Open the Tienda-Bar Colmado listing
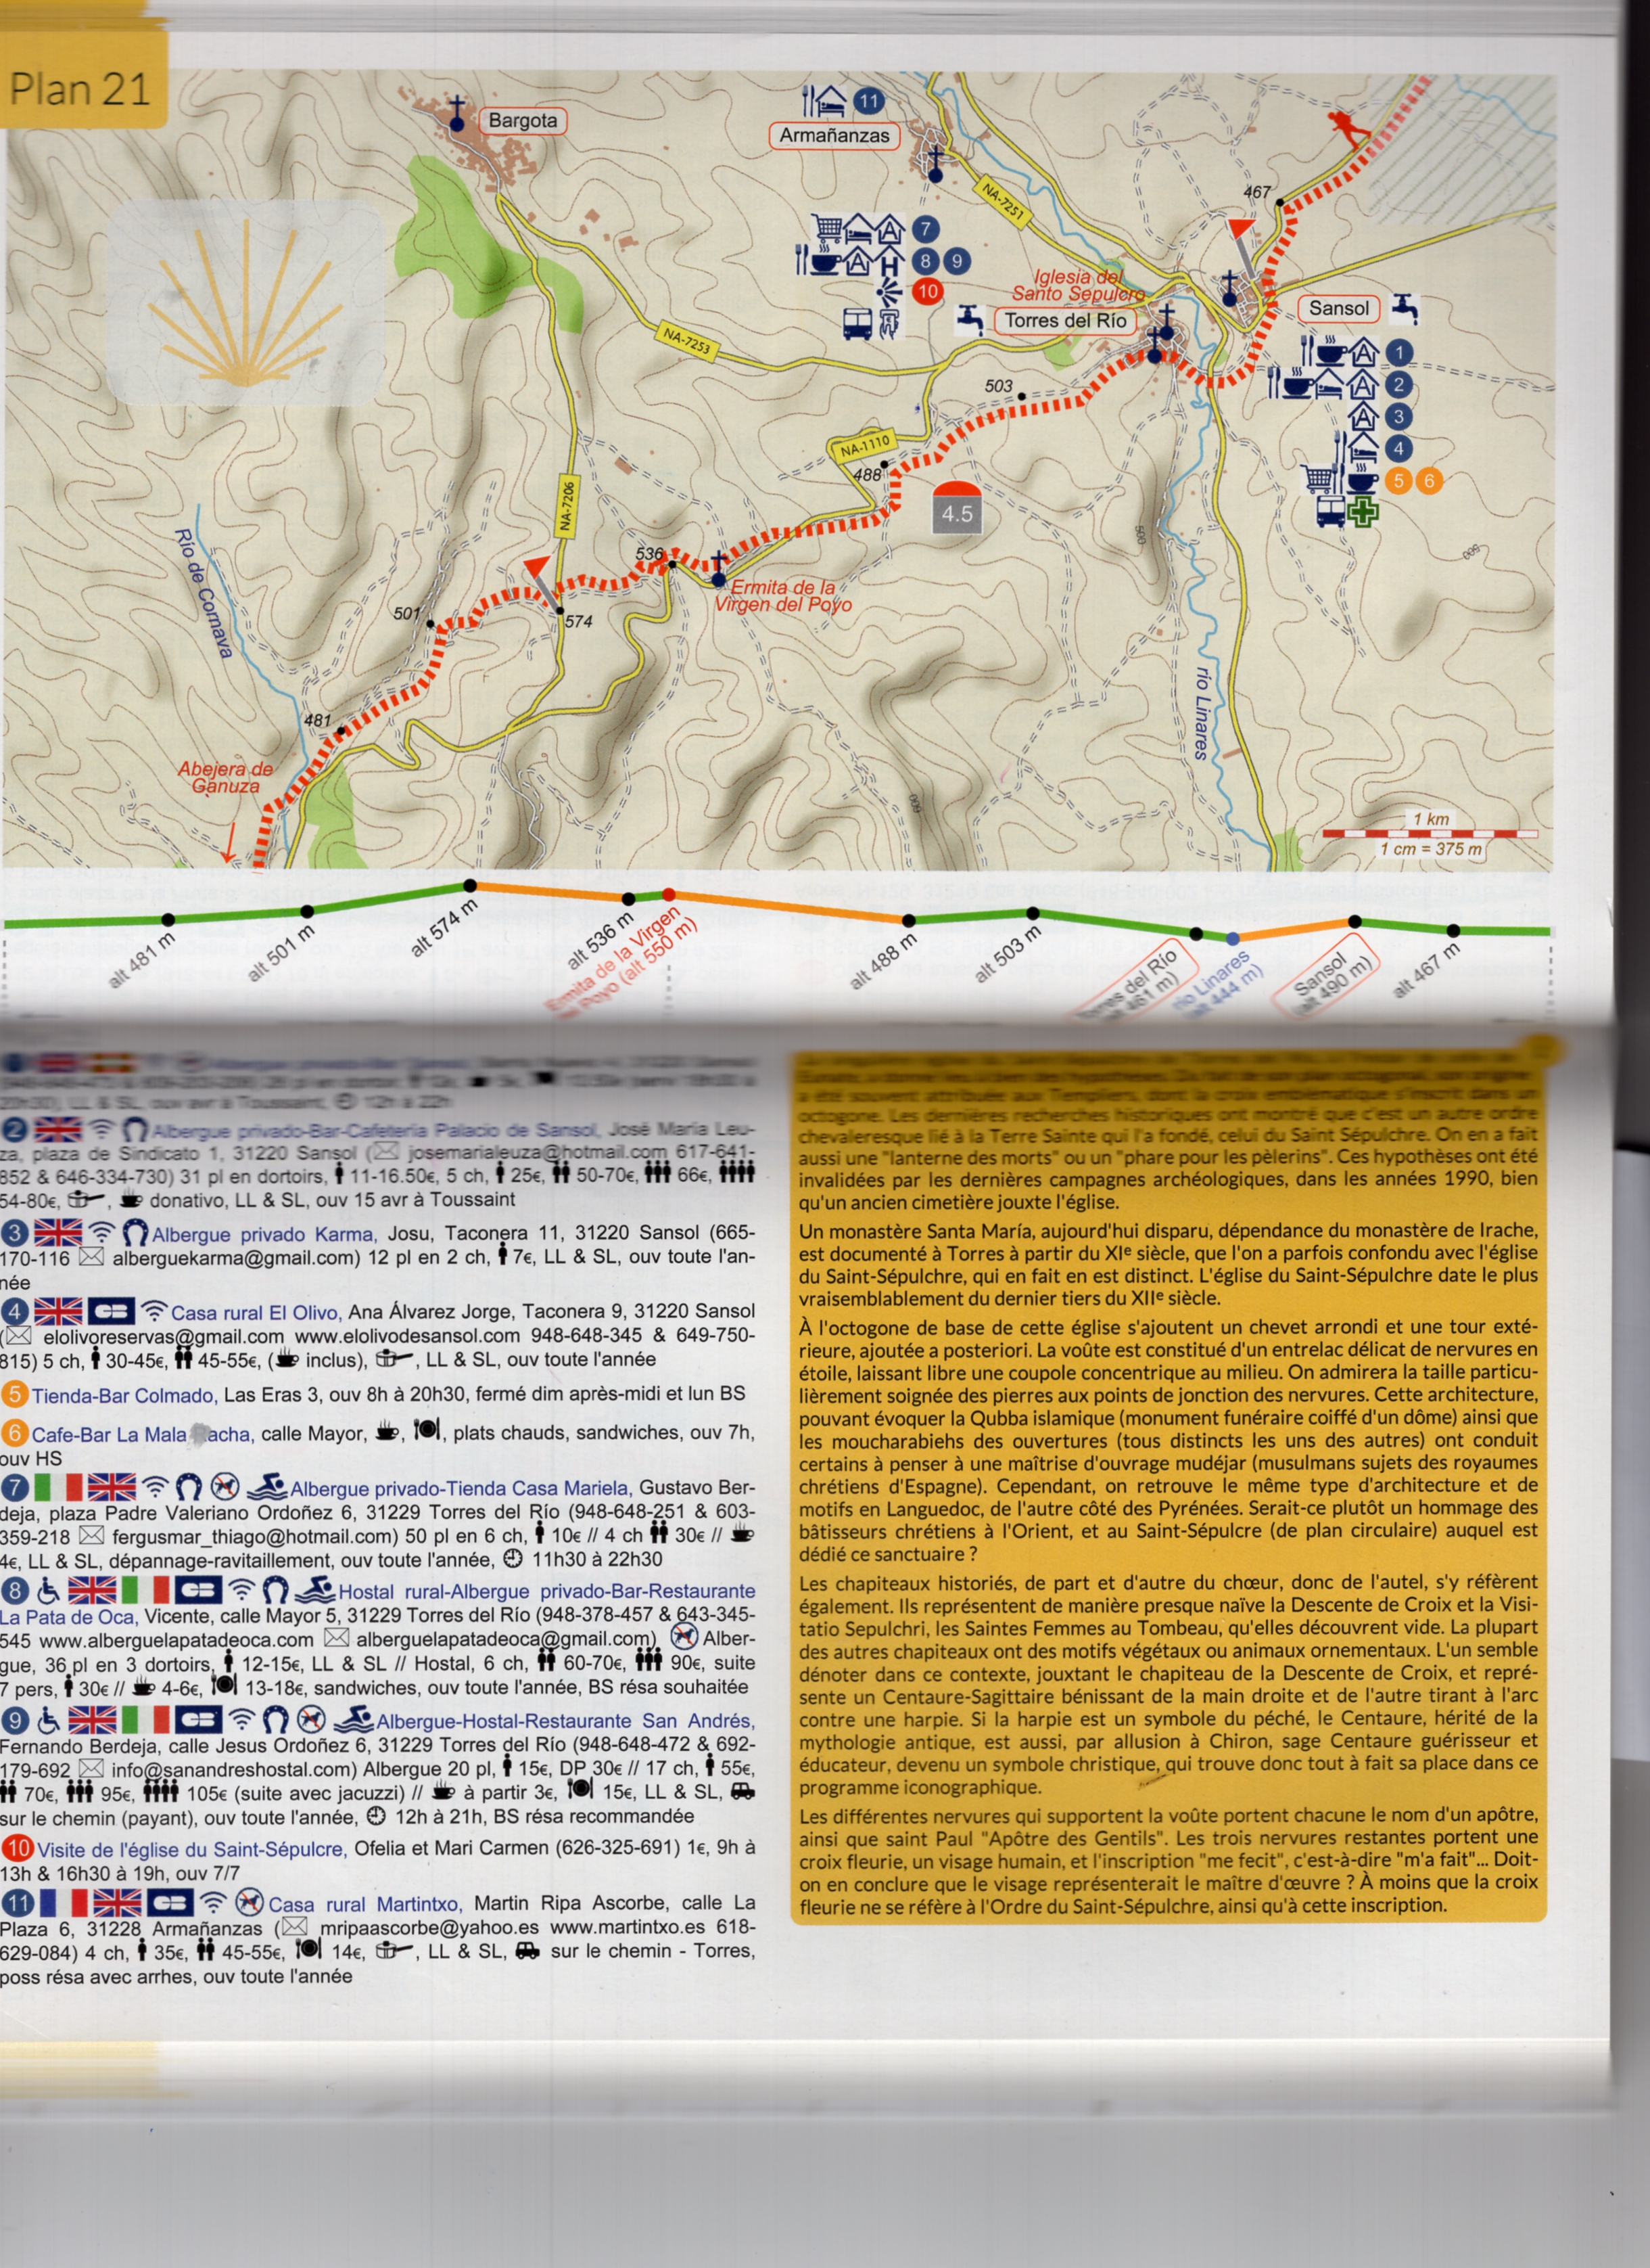This screenshot has width=1650, height=2268. pyautogui.click(x=124, y=1395)
